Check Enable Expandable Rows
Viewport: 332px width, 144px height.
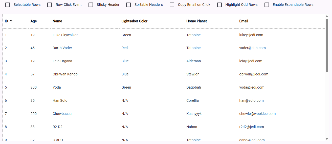[267, 5]
